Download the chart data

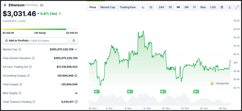click(x=229, y=7)
